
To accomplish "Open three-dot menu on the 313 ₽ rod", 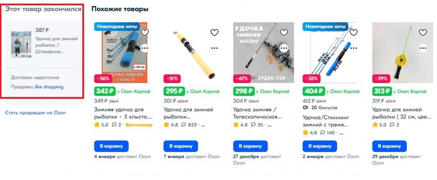I will pos(423,48).
